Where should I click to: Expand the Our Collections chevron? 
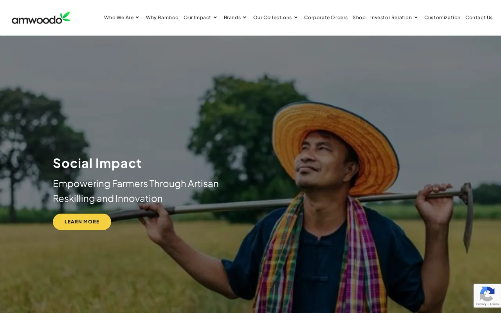(x=296, y=18)
